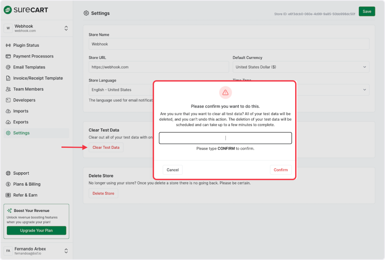The image size is (385, 260).
Task: Click the Plugin Status broadcast icon
Action: tap(8, 45)
